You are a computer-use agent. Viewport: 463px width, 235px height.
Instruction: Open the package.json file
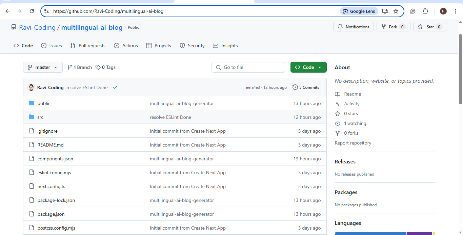point(51,214)
